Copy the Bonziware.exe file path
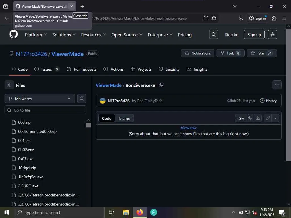Viewport: 291px width, 218px height. click(x=161, y=85)
